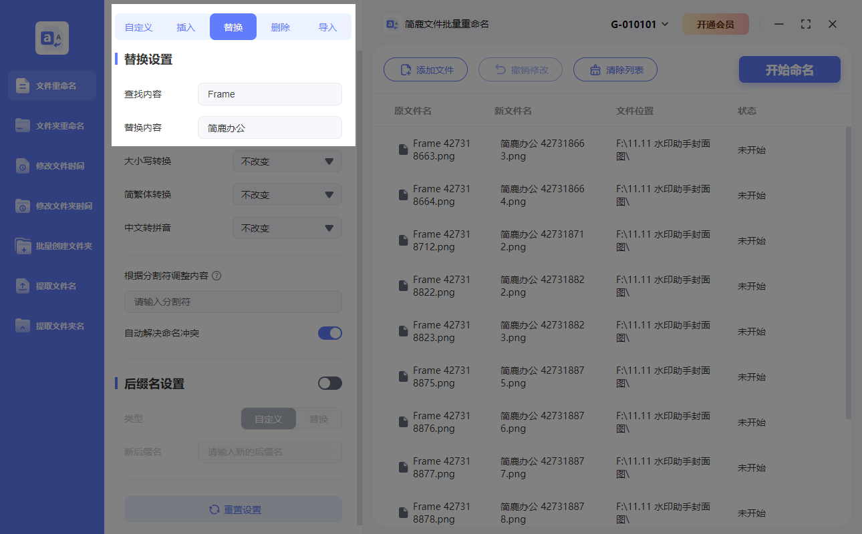Viewport: 862px width, 534px height.
Task: Click file icon for Frame 427318664.png
Action: coord(403,195)
